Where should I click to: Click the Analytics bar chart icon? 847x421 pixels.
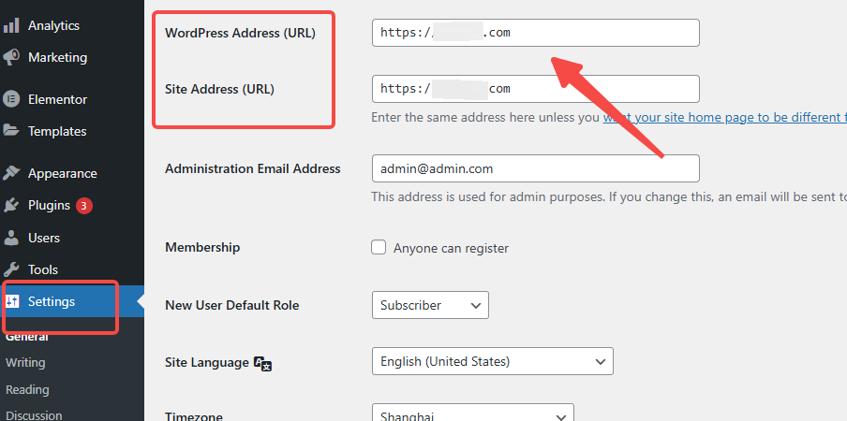point(11,25)
